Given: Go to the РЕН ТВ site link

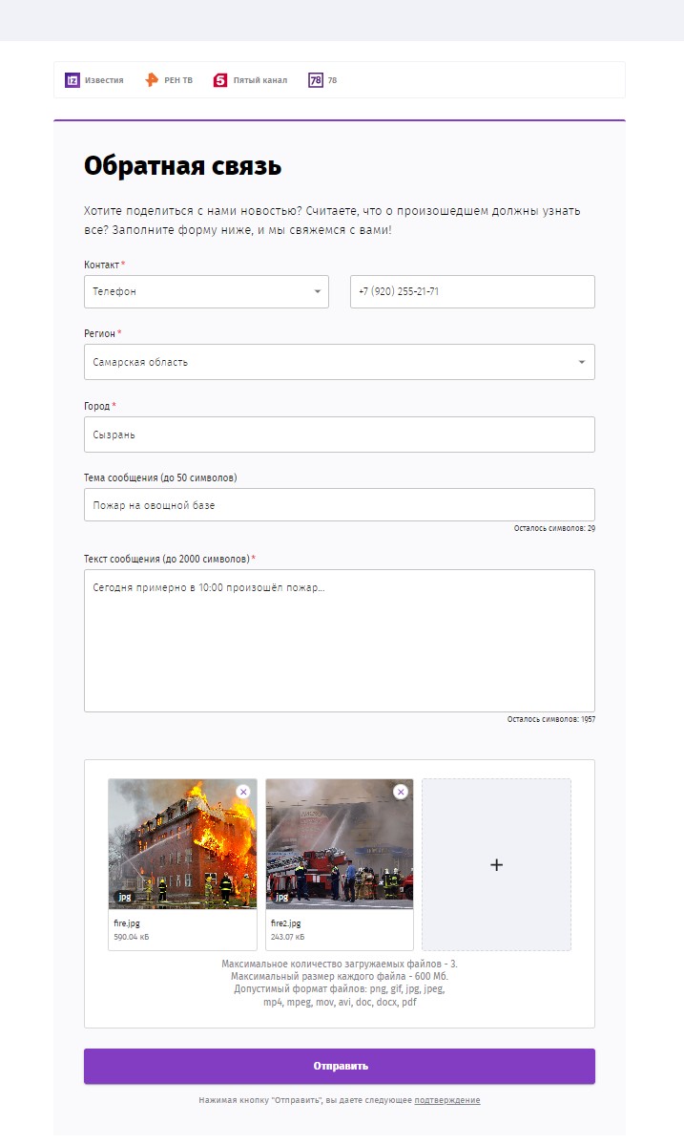Looking at the screenshot, I should click(178, 80).
